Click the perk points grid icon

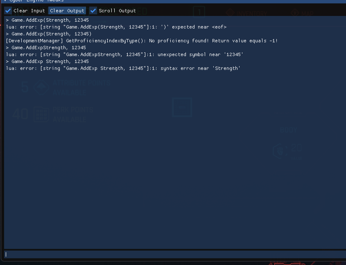coord(41,114)
